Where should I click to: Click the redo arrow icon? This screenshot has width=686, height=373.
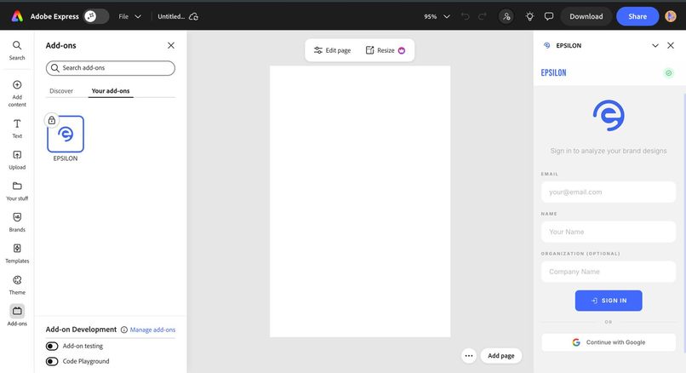(482, 17)
